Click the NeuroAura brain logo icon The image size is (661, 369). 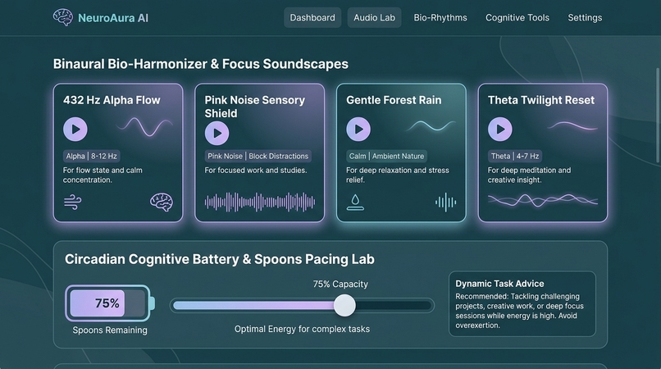point(63,17)
